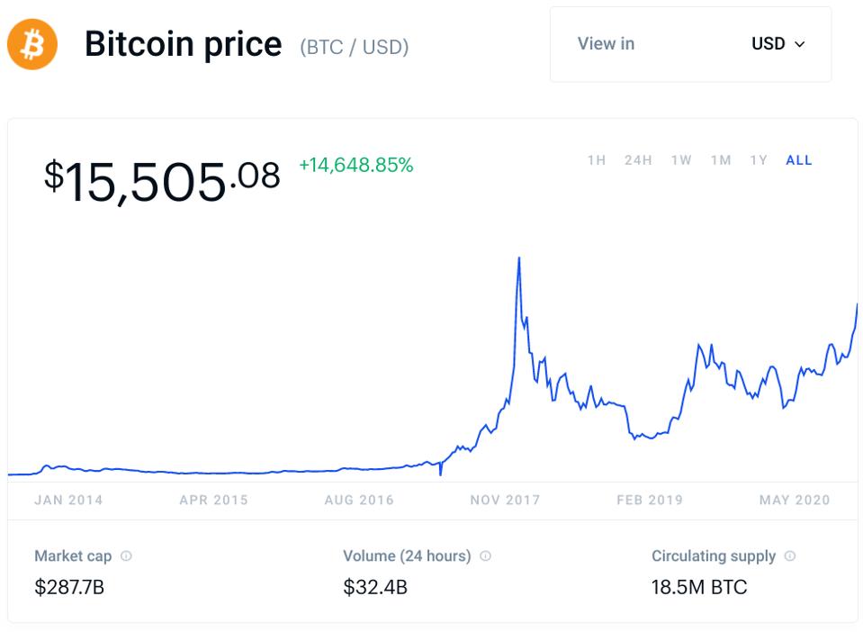Viewport: 863px width, 632px height.
Task: Open the Market cap info icon
Action: tap(126, 555)
